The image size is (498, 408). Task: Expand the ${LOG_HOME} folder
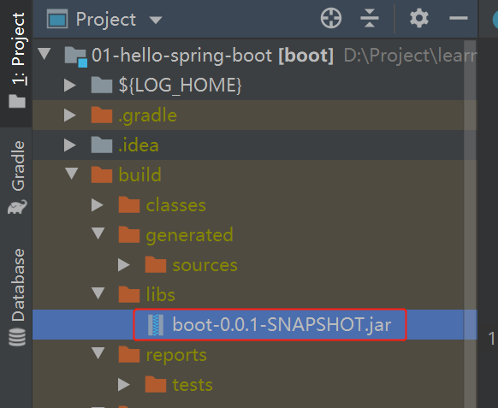pyautogui.click(x=70, y=85)
